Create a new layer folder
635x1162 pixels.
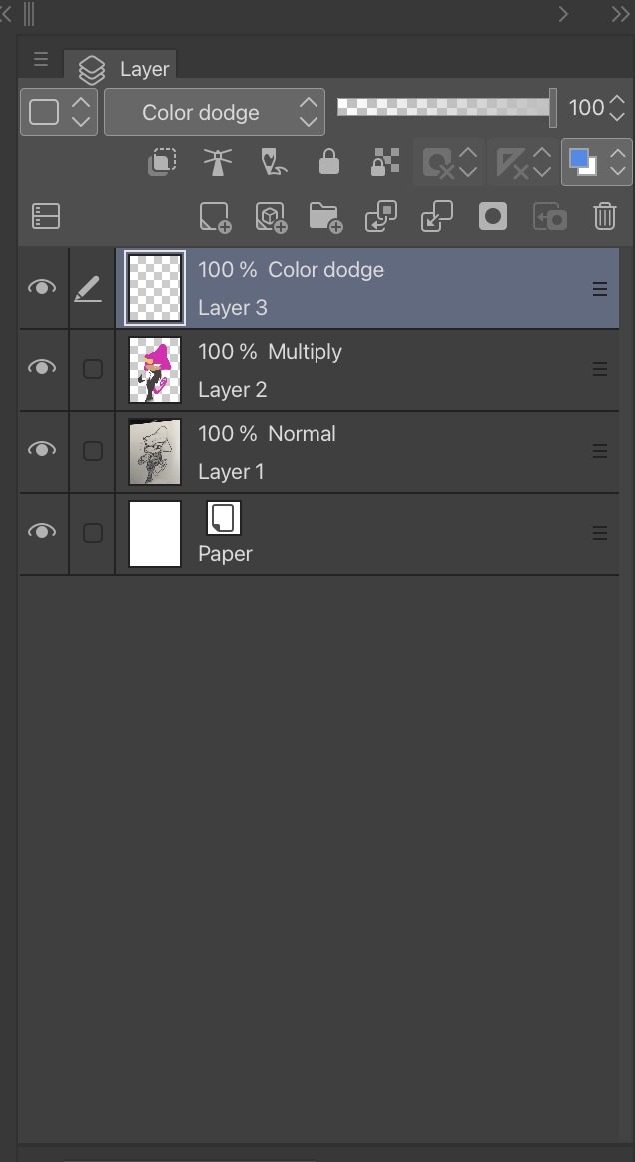click(325, 217)
